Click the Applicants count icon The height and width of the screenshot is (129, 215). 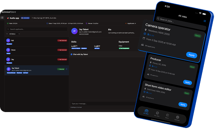pyautogui.click(x=126, y=23)
